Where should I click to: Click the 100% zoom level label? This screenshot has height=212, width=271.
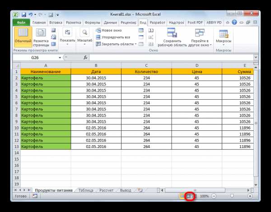(204, 196)
